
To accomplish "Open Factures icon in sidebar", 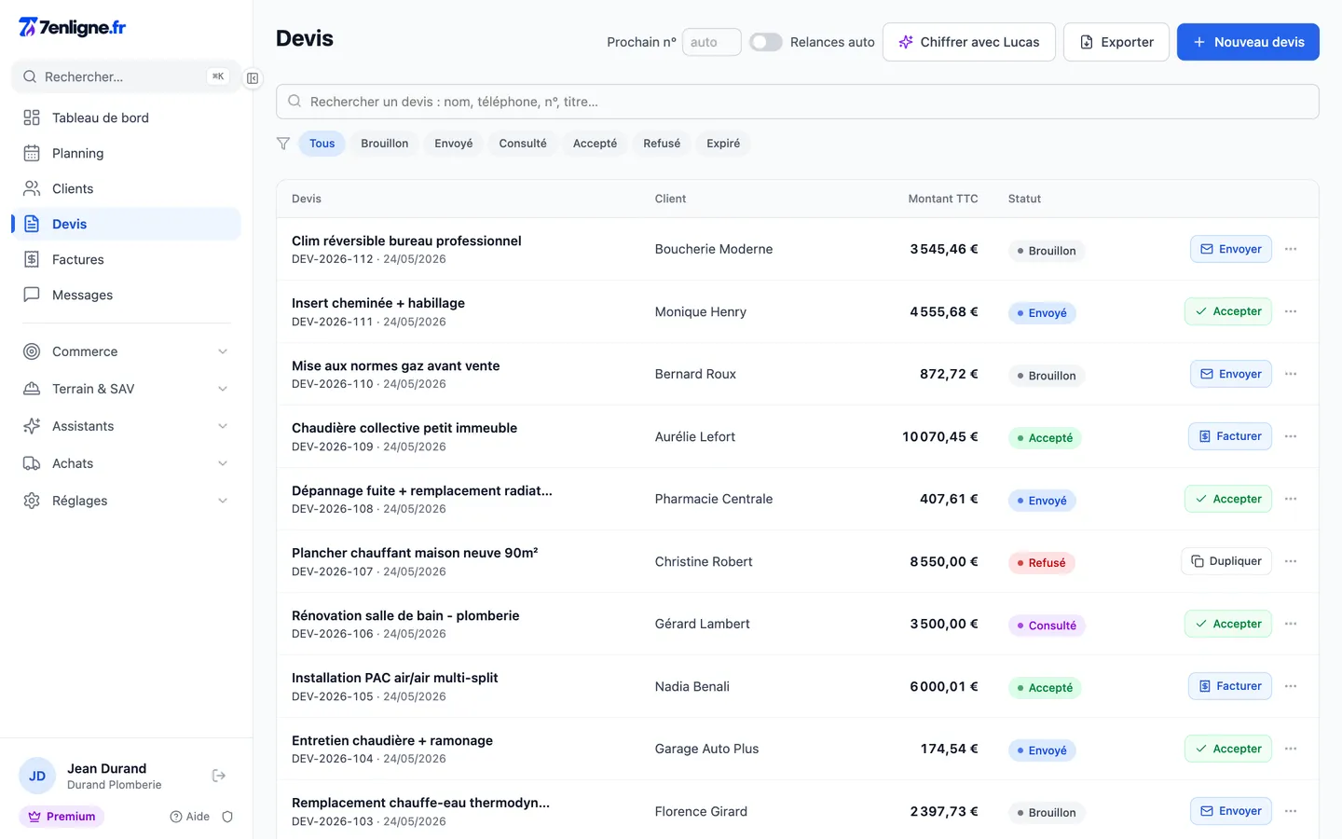I will [x=32, y=259].
